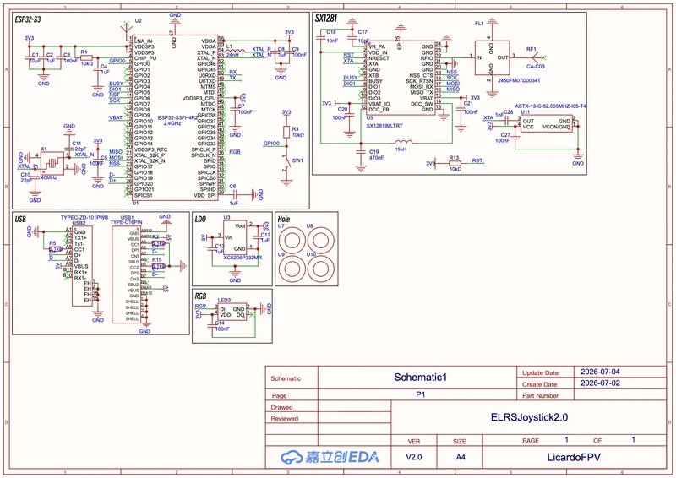Click the LDO section title
Image resolution: width=676 pixels, height=478 pixels.
click(200, 219)
